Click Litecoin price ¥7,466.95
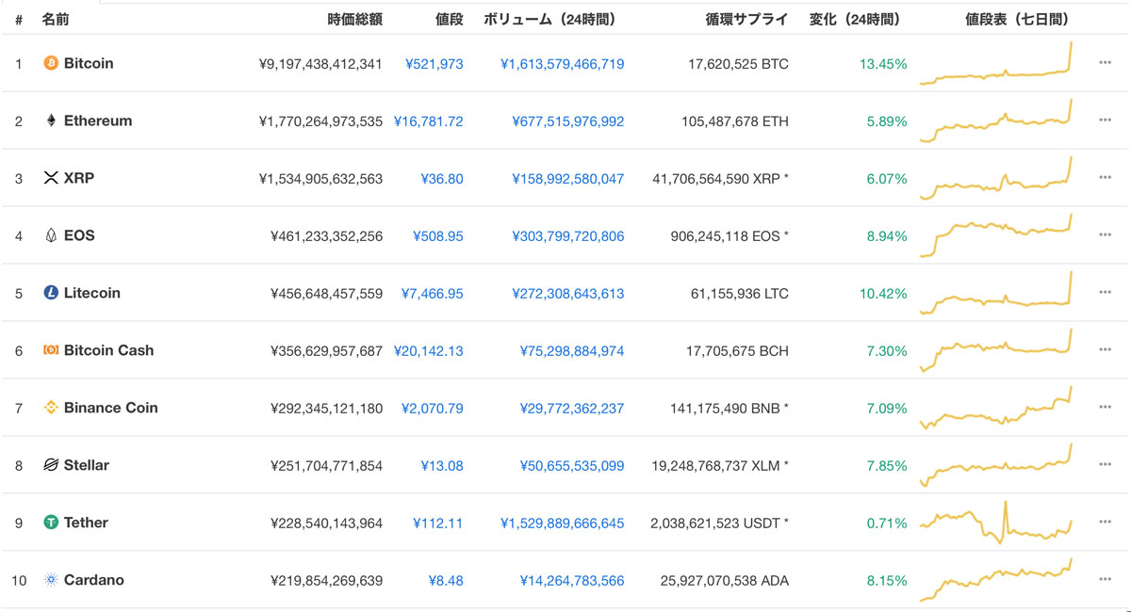 pyautogui.click(x=433, y=294)
